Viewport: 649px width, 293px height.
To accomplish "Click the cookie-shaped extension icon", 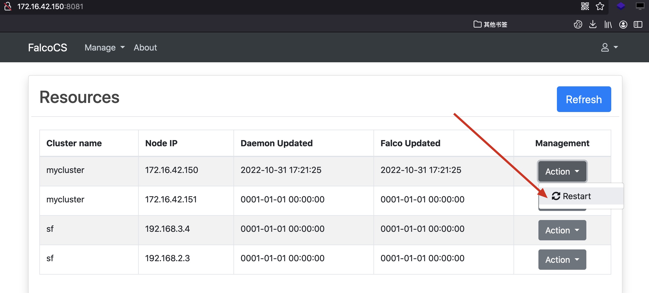I will point(578,24).
